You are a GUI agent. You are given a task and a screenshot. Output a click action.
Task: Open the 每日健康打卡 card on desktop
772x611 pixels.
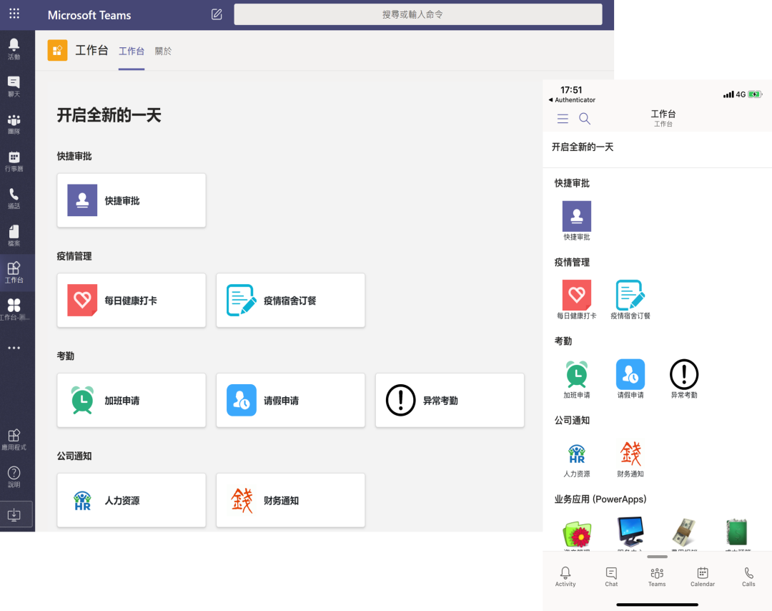point(132,300)
